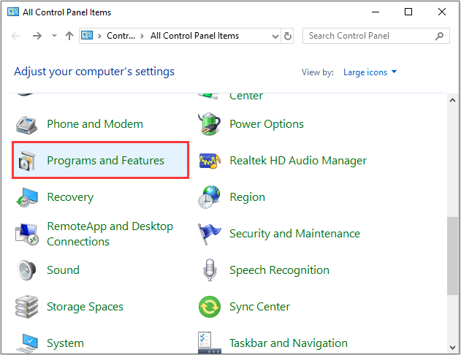461x355 pixels.
Task: Click the Search Control Panel field
Action: [376, 36]
